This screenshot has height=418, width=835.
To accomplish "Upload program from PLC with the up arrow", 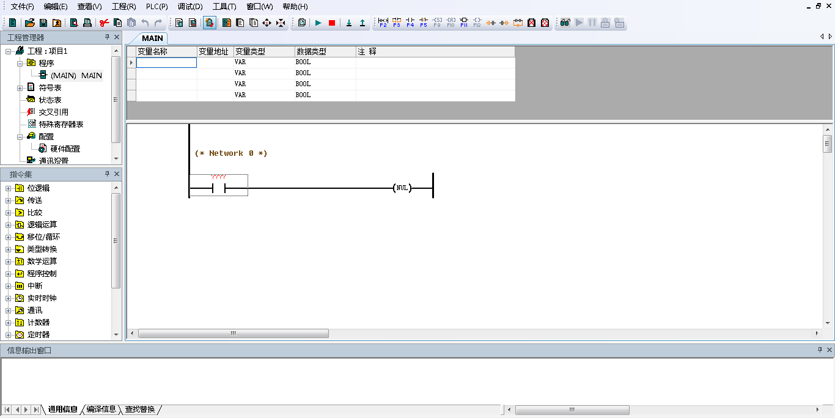I will [x=362, y=23].
